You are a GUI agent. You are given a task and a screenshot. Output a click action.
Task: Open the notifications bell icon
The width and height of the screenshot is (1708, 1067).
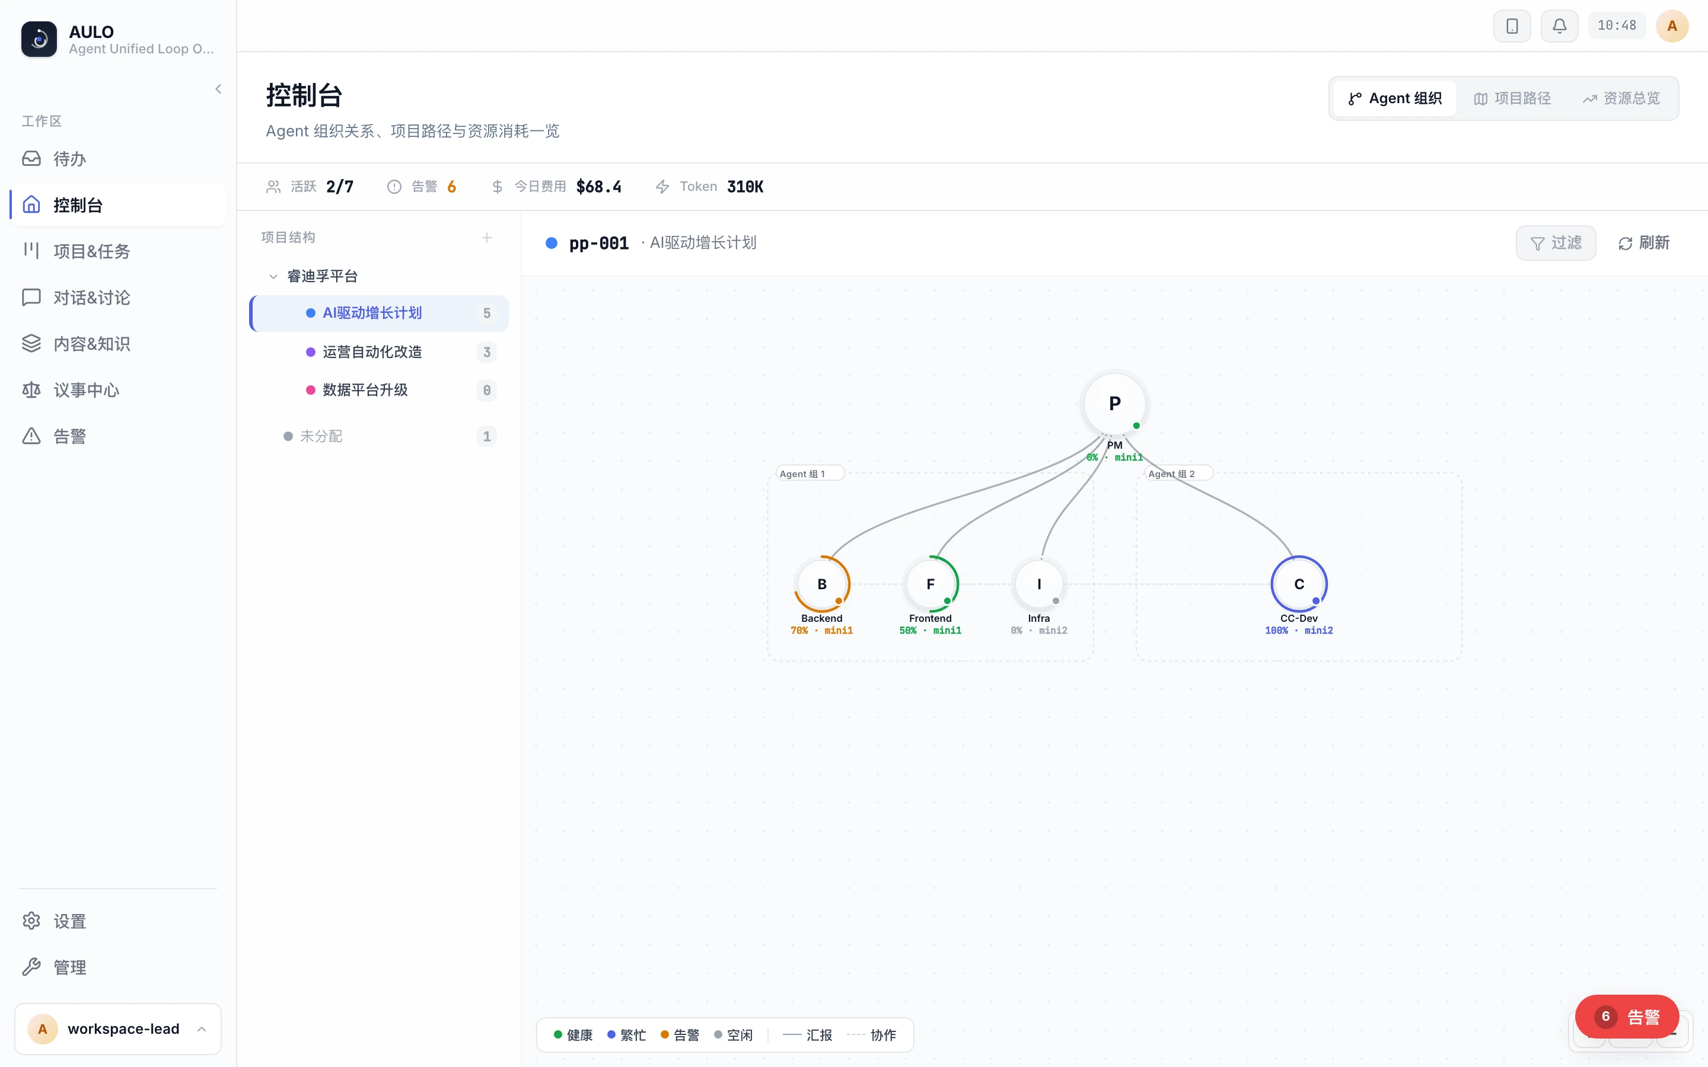pos(1559,26)
